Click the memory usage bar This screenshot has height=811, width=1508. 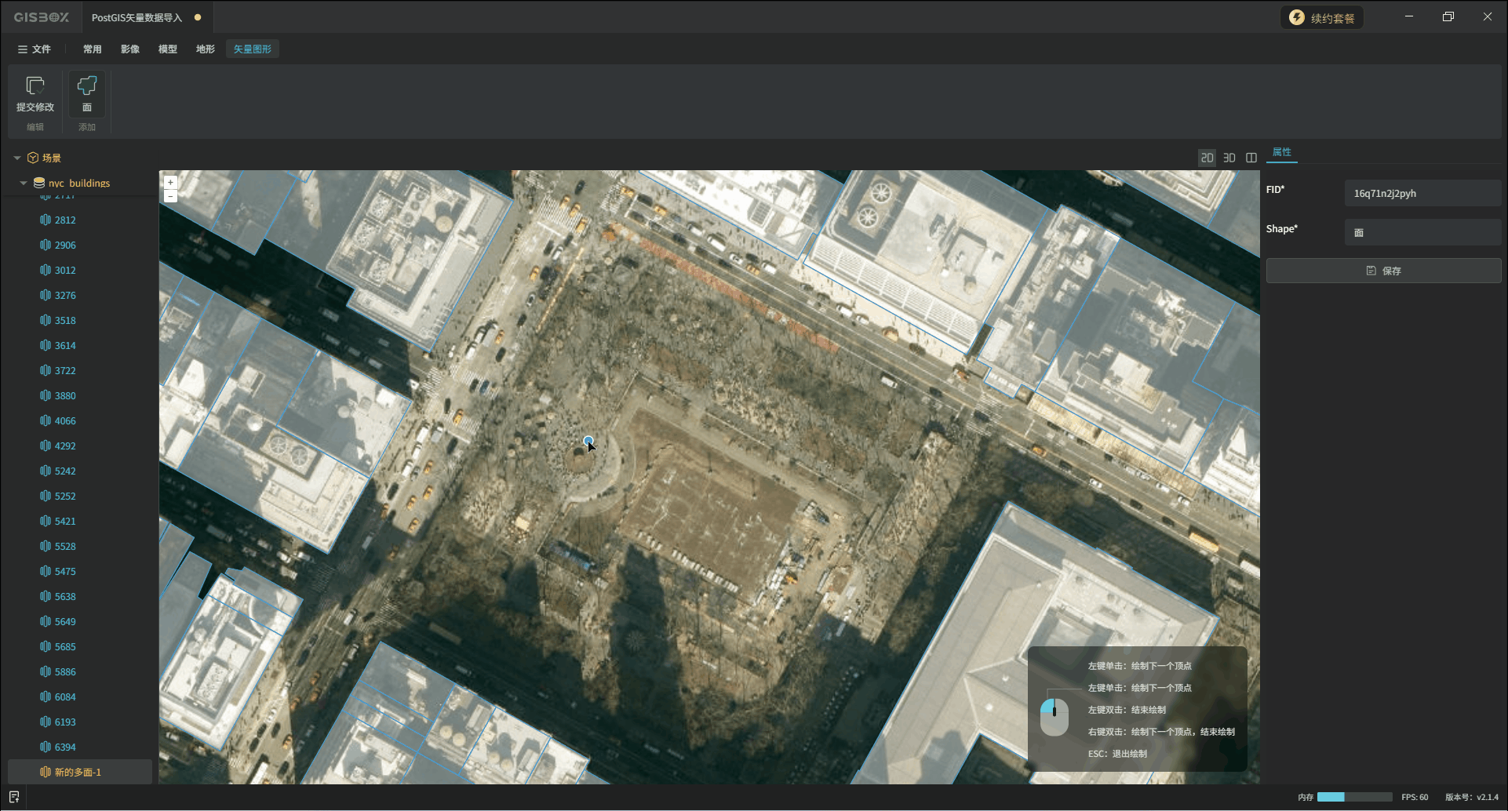tap(1354, 797)
